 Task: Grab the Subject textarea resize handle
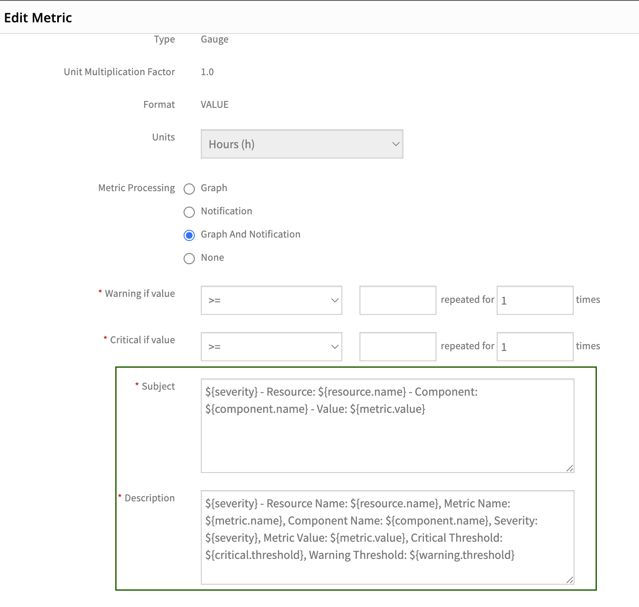click(570, 468)
